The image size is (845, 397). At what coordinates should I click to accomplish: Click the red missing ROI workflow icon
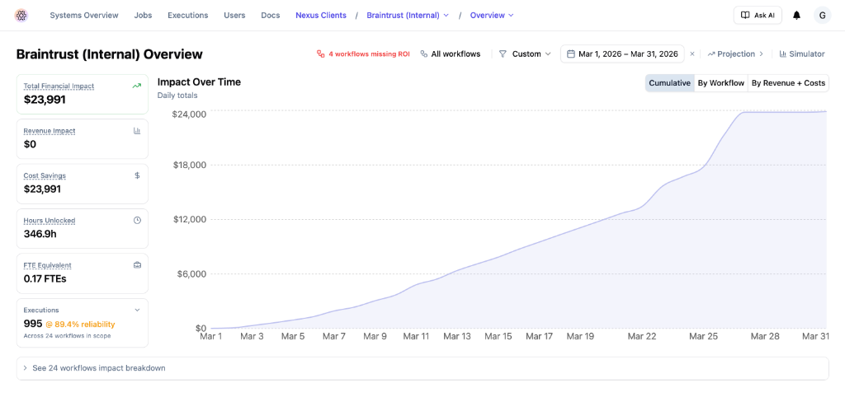point(321,54)
